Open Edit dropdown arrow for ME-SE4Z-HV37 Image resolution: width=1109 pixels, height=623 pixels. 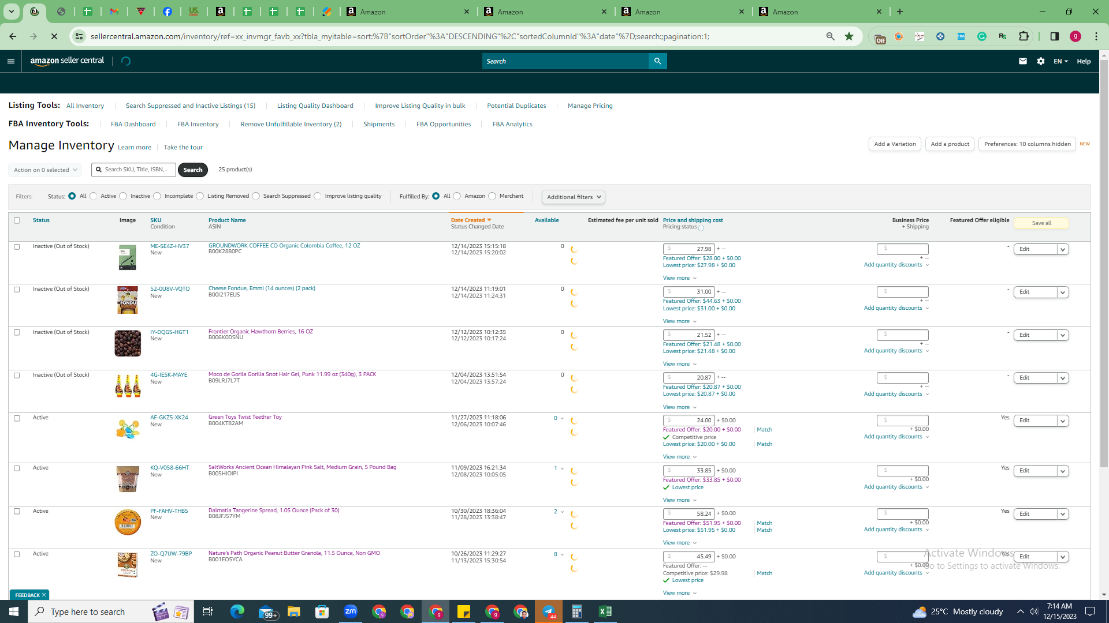click(1063, 249)
